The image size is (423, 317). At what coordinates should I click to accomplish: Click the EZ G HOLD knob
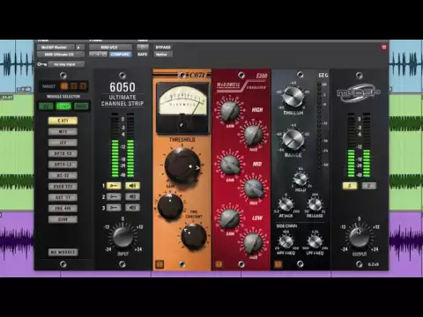(x=301, y=179)
